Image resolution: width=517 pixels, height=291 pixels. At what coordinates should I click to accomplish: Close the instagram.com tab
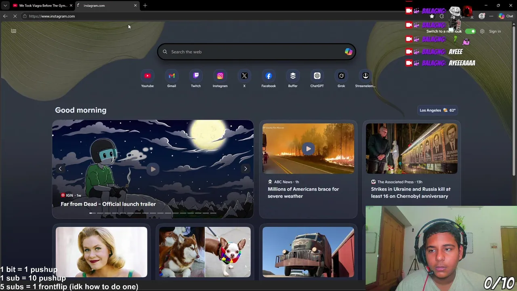point(135,5)
